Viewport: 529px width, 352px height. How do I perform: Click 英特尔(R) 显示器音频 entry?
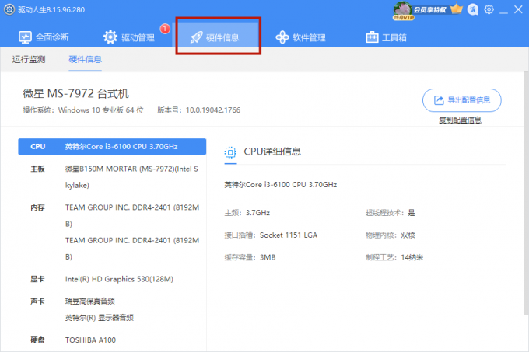pyautogui.click(x=100, y=318)
